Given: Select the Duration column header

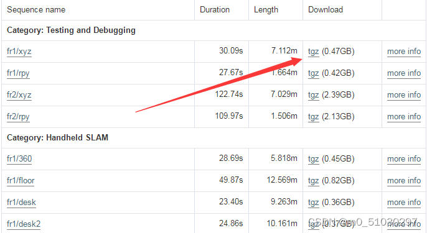Looking at the screenshot, I should (x=215, y=10).
